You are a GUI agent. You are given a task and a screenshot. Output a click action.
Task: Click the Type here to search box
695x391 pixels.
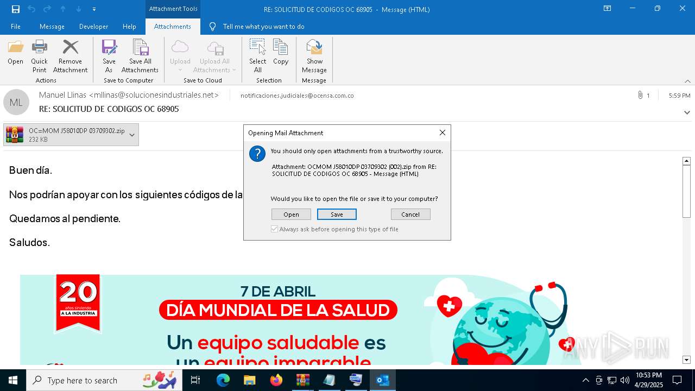pos(105,380)
